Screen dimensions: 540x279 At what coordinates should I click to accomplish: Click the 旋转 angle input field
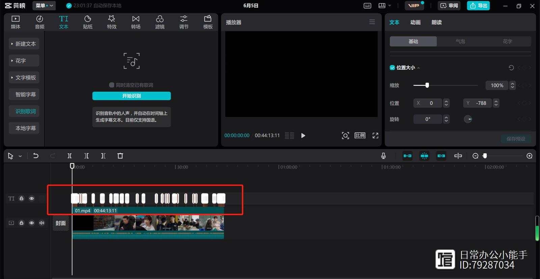(x=428, y=119)
